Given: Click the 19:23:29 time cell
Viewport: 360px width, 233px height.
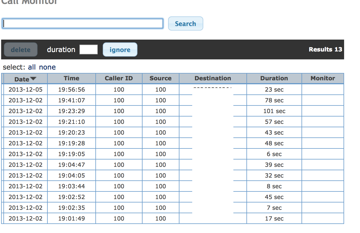Looking at the screenshot, I should (x=72, y=111).
